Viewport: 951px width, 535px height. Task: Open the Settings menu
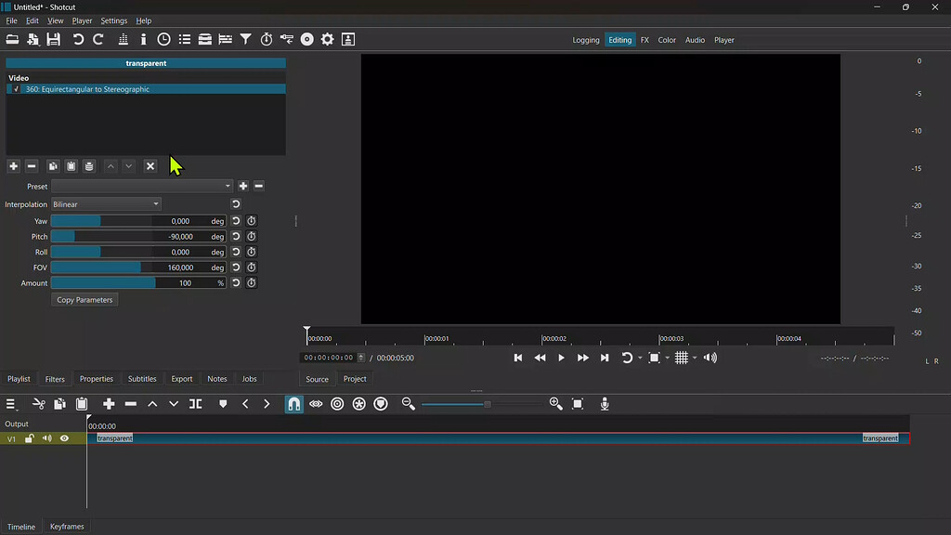113,20
